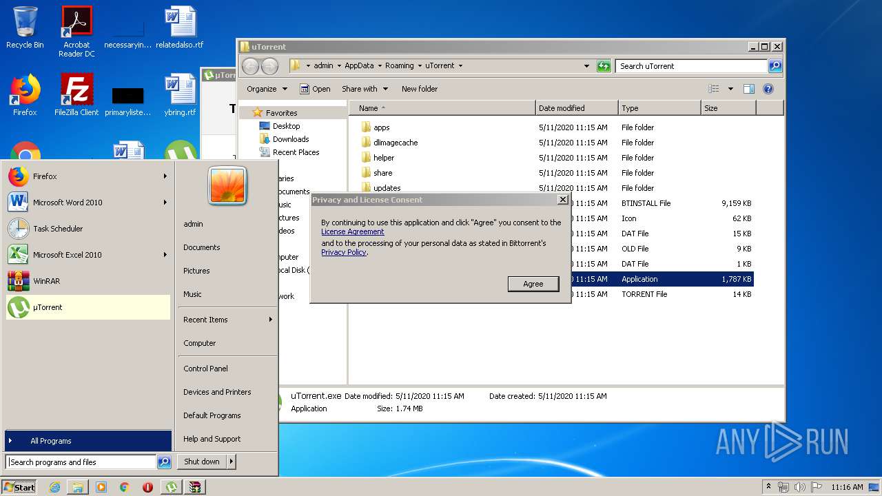Expand Recent Items submenu
Viewport: 882px width, 496px height.
[x=227, y=320]
